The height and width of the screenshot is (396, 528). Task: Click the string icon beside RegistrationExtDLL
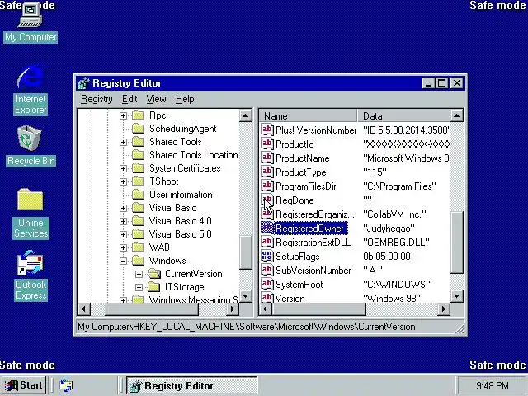point(267,242)
